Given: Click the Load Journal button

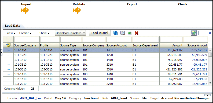Looking at the screenshot, I should (100, 33).
